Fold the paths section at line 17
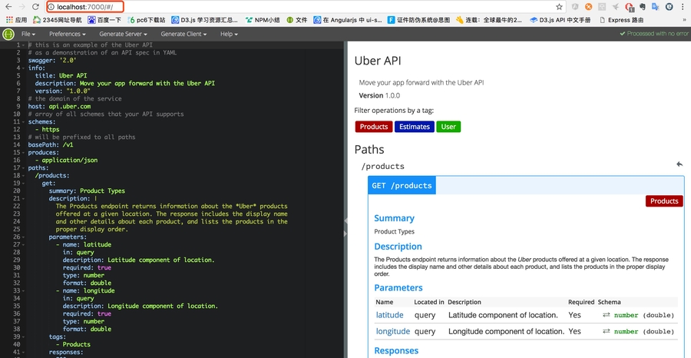This screenshot has width=691, height=358. tap(24, 168)
